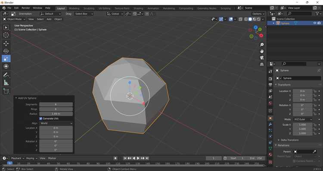
Task: Switch orthographic/perspective grid icon
Action: click(261, 64)
